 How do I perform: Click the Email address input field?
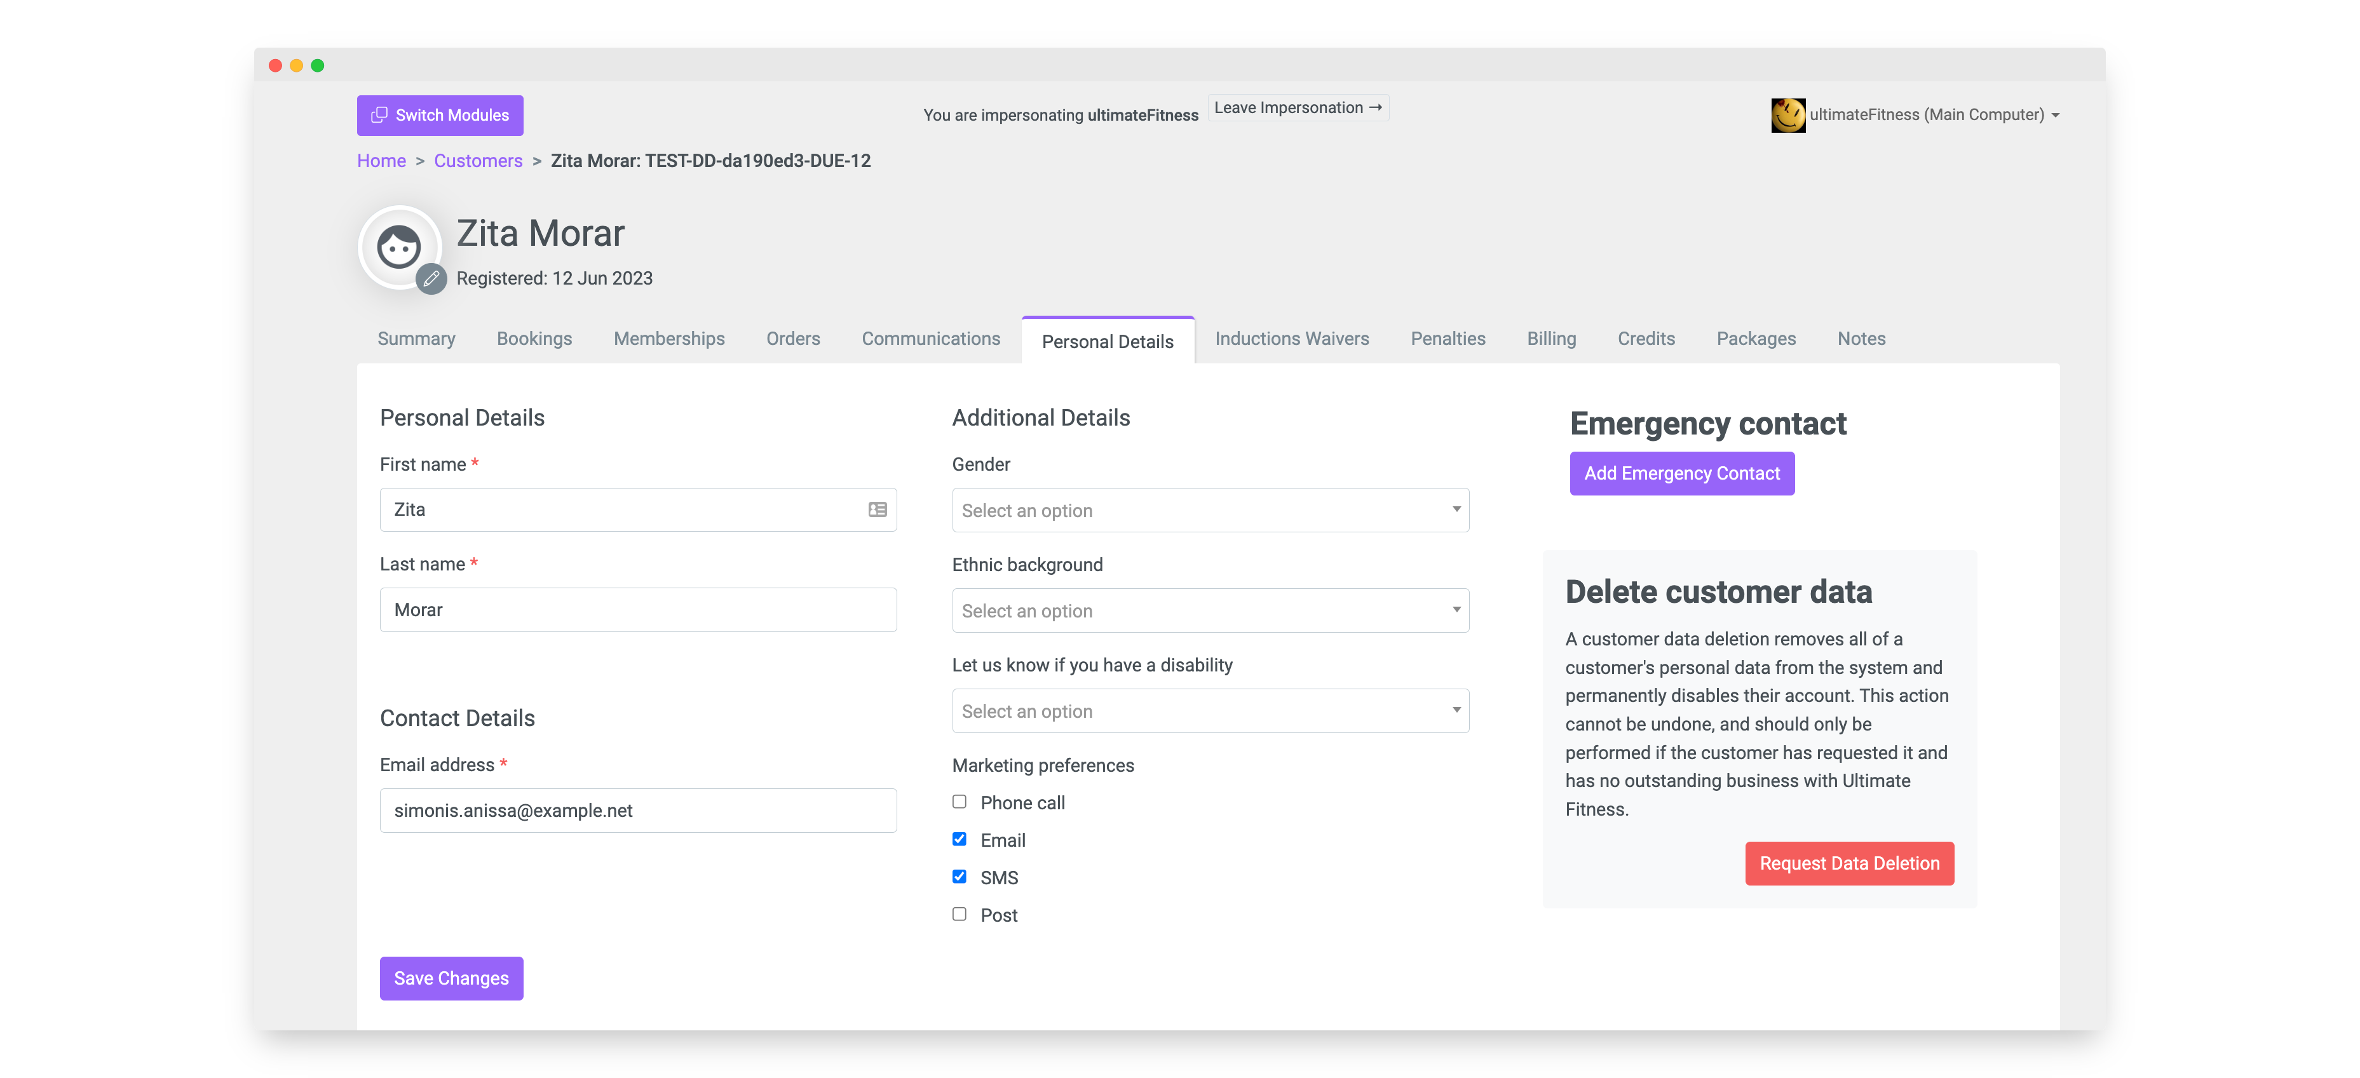637,811
